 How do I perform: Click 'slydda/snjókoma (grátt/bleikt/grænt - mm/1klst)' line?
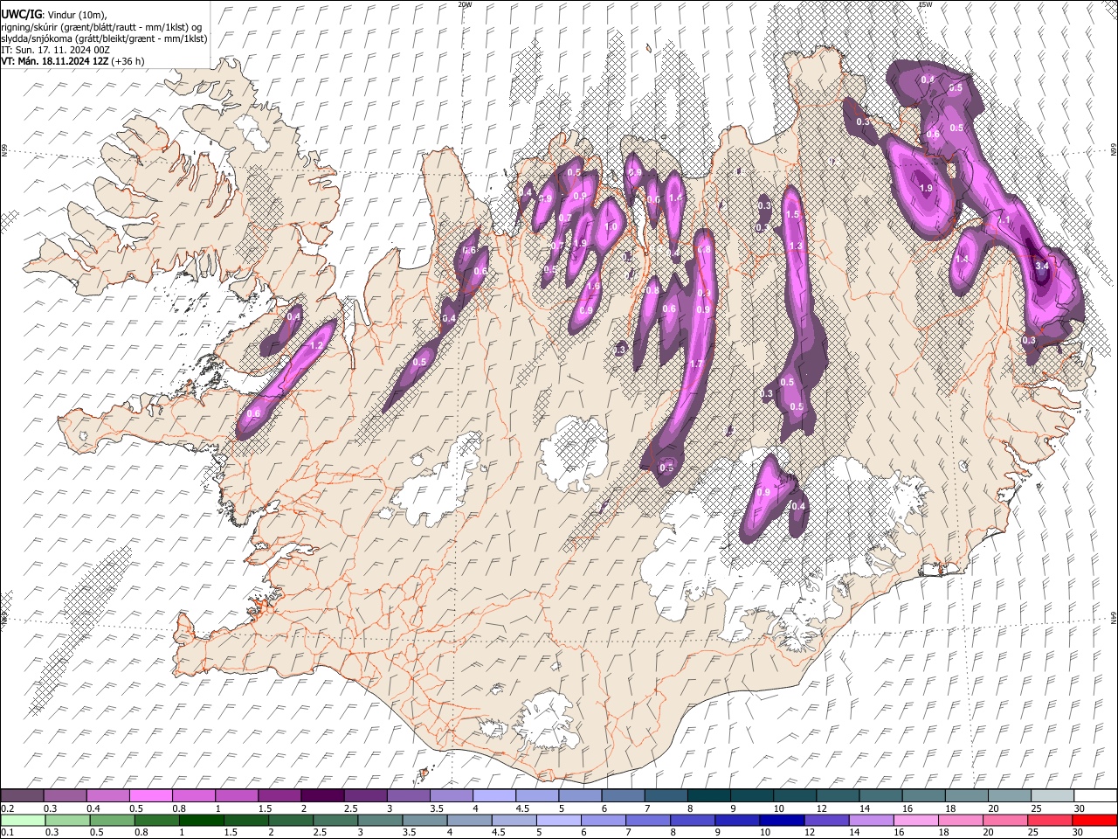(x=104, y=38)
